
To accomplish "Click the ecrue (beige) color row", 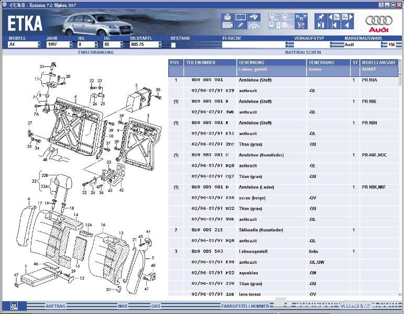I will click(283, 198).
